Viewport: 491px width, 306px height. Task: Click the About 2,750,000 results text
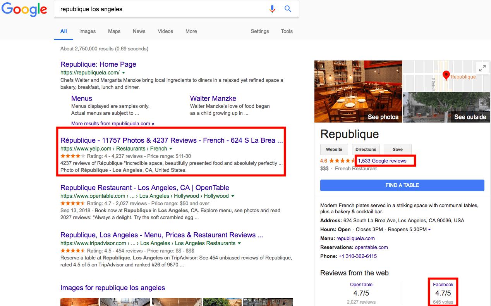(104, 49)
